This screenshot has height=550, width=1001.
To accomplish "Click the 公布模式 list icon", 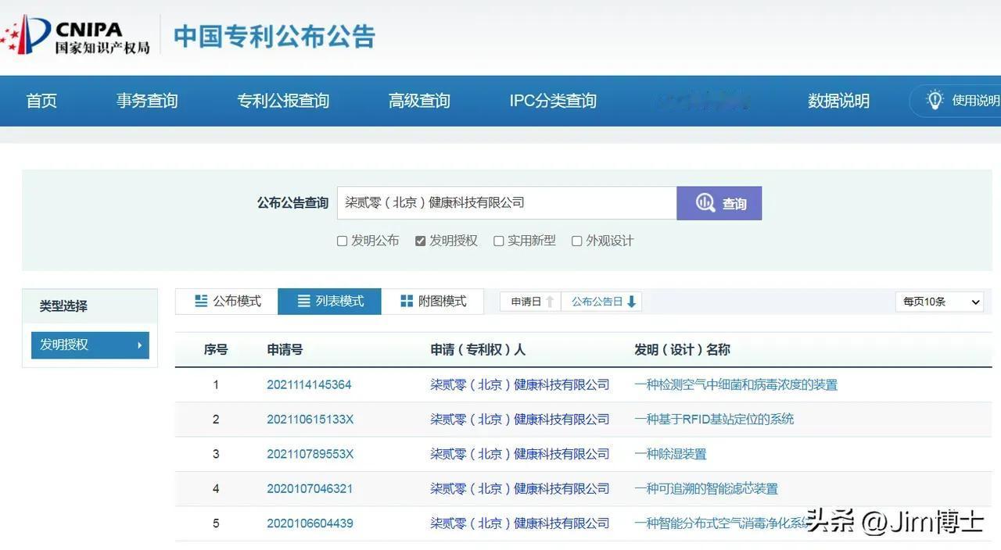I will 201,302.
